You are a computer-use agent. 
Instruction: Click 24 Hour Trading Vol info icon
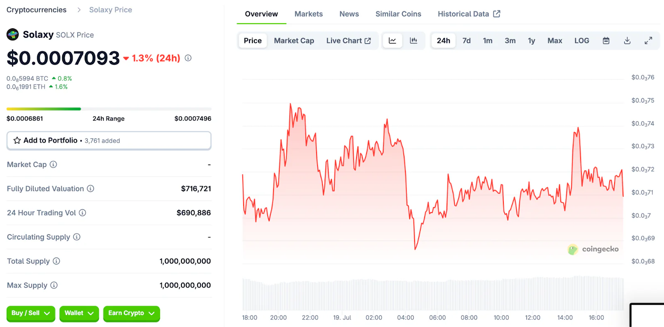(x=82, y=213)
